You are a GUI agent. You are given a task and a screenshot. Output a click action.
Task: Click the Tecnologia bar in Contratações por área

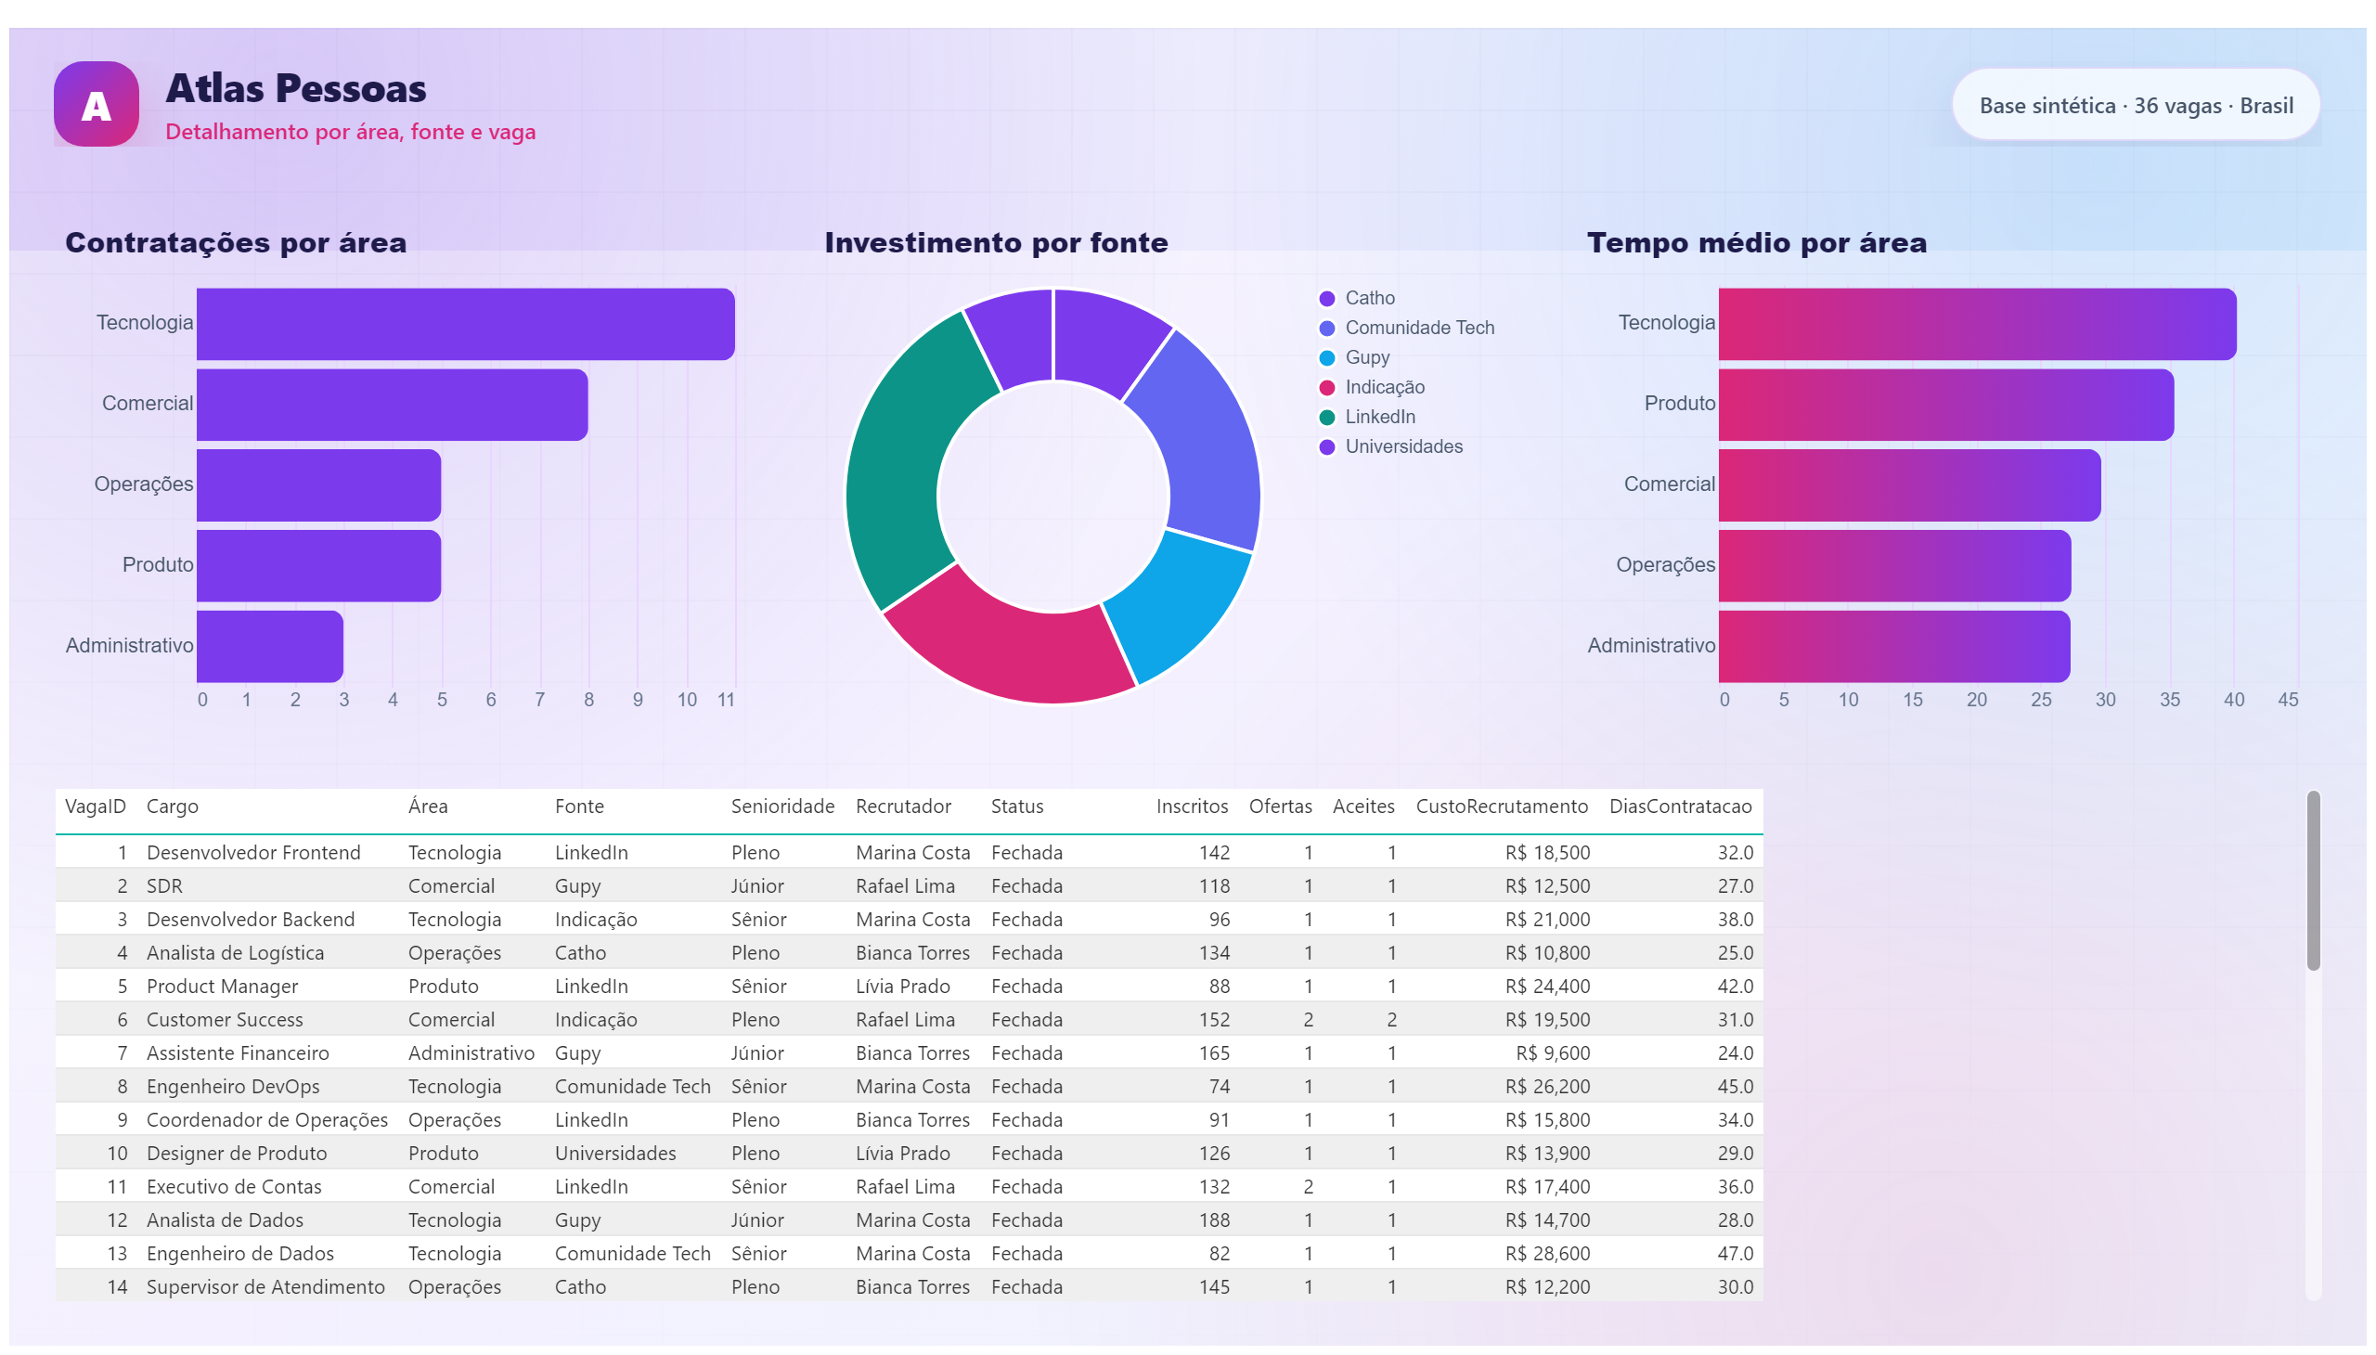coord(465,324)
